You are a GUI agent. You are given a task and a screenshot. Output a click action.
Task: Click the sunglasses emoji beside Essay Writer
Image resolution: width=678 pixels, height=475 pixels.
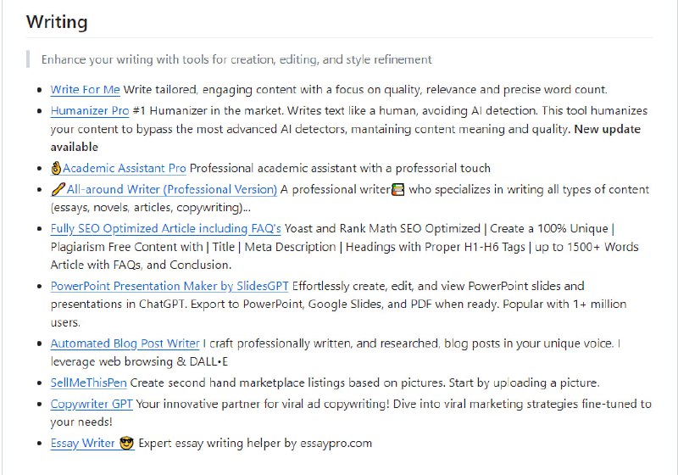(126, 443)
